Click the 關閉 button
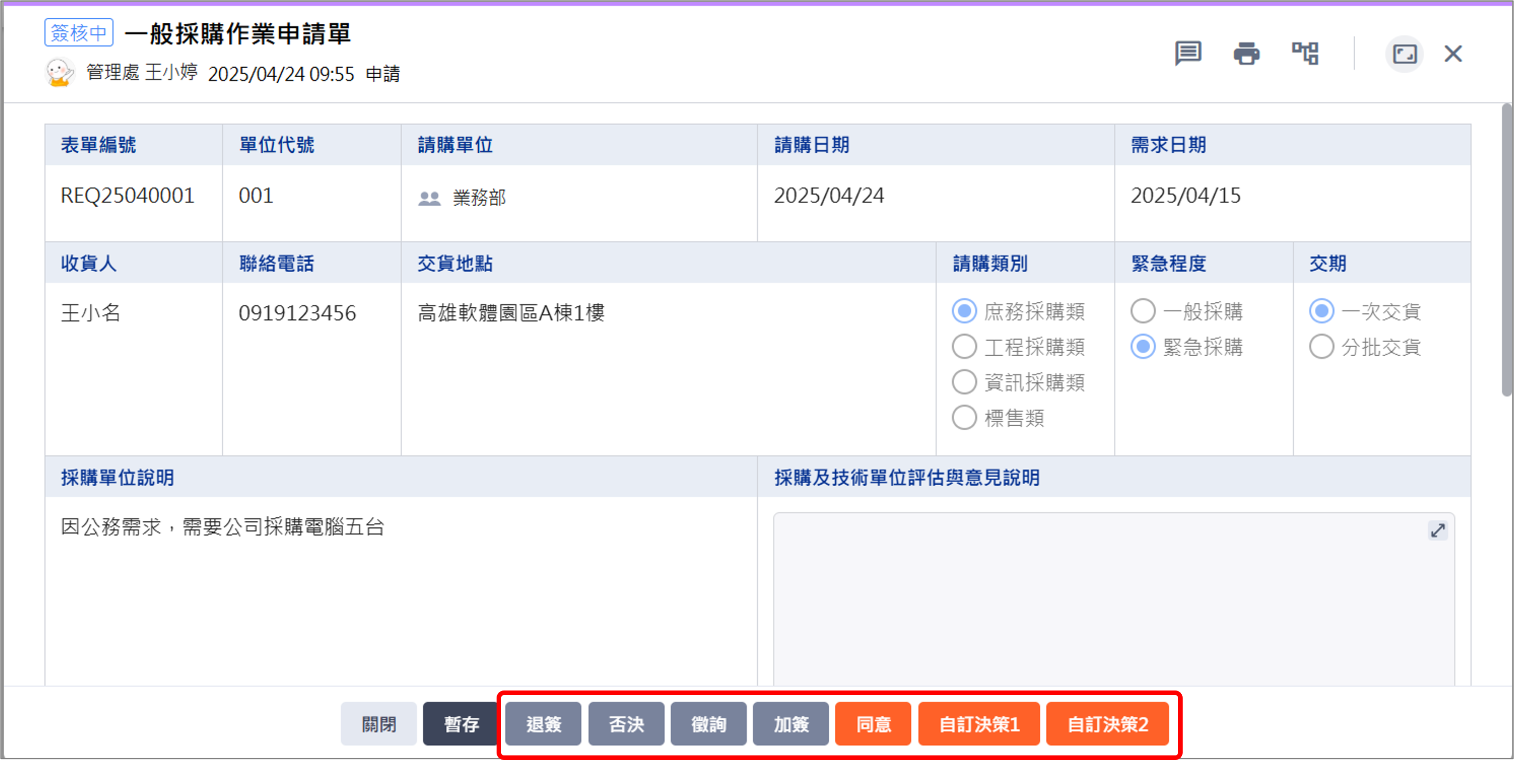 point(378,723)
